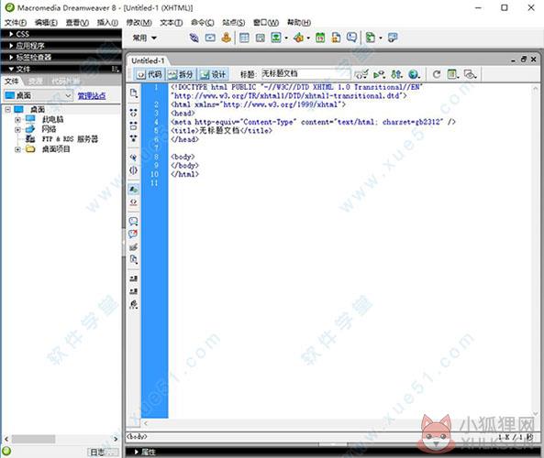Click the Expand All icon

click(133, 138)
